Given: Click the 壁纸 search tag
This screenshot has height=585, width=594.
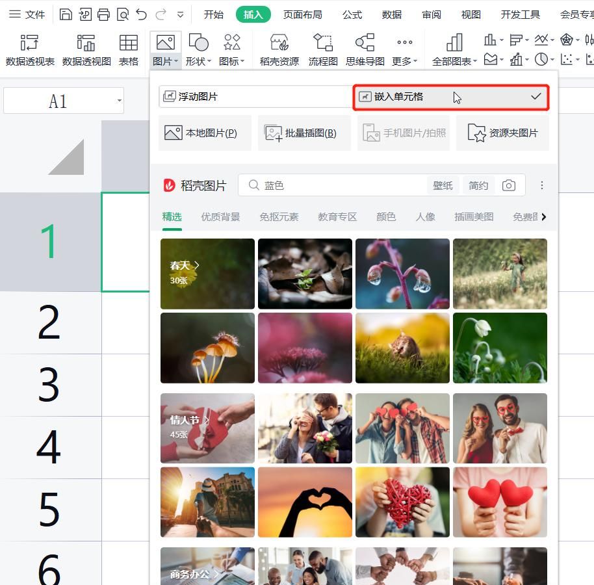Looking at the screenshot, I should tap(443, 186).
